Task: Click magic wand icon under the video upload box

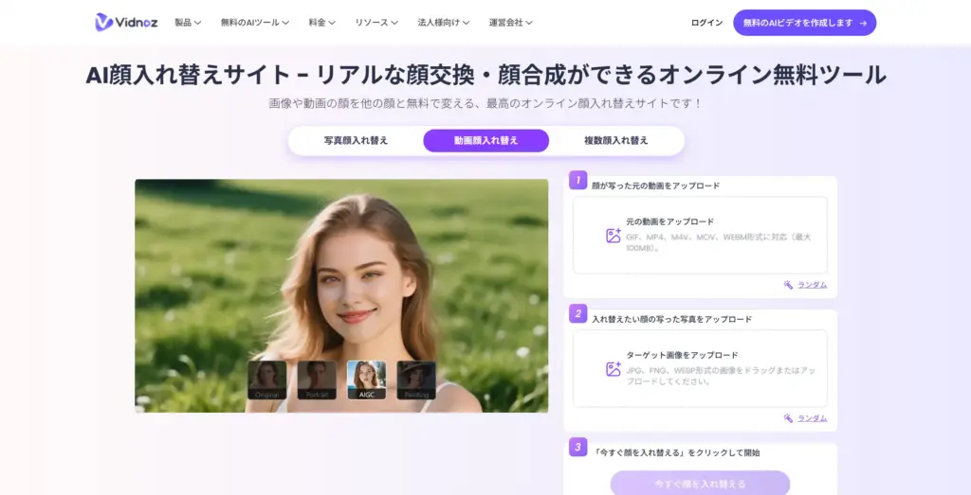Action: [788, 285]
